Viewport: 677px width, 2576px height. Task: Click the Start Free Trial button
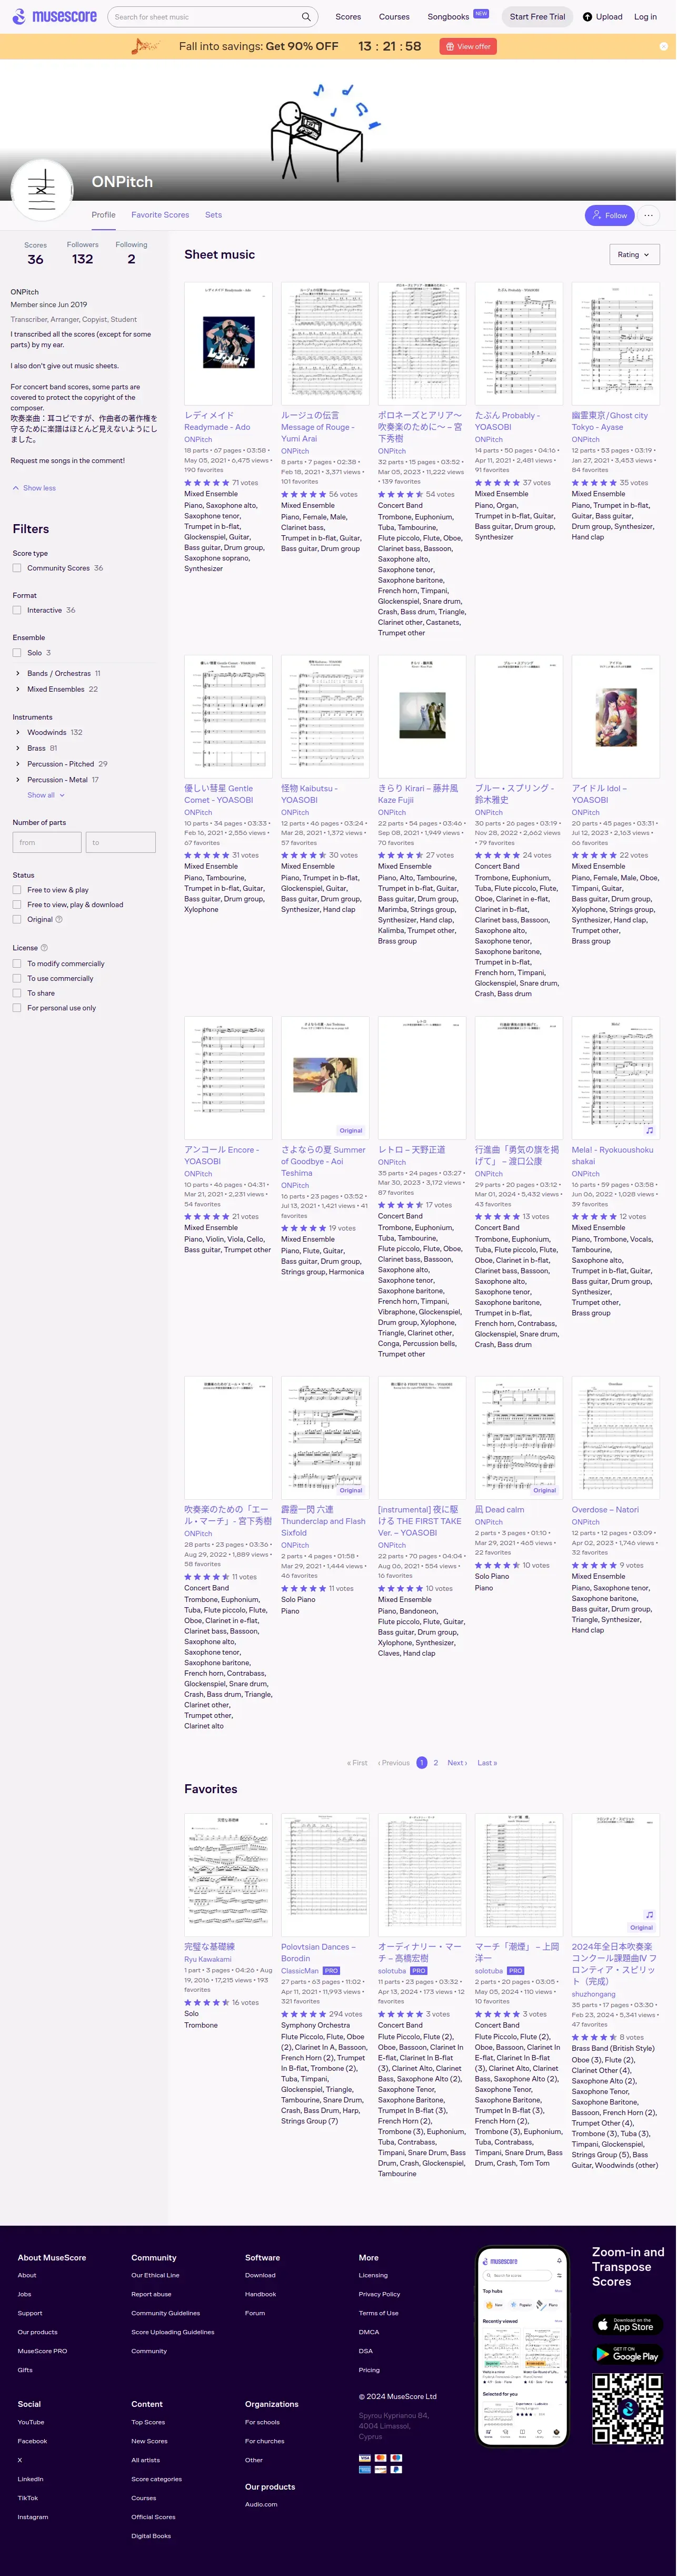coord(537,16)
